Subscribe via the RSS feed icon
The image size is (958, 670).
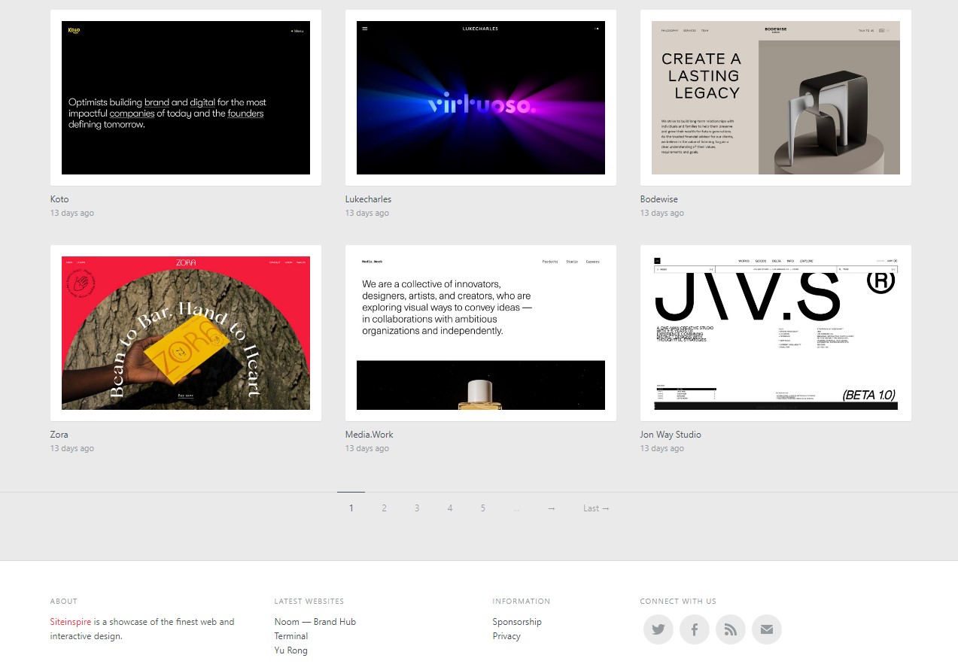click(x=730, y=629)
